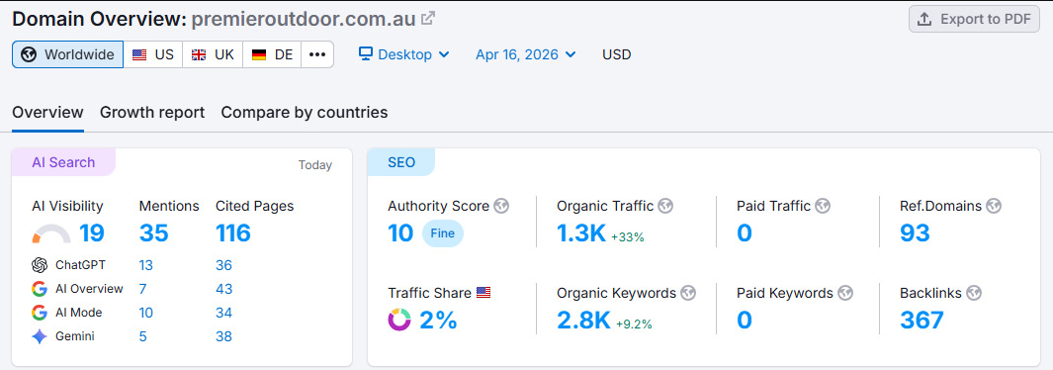The image size is (1053, 370).
Task: Switch database to US flag option
Action: (153, 54)
